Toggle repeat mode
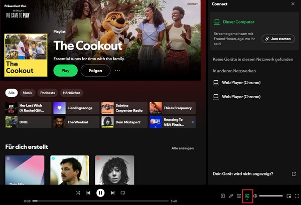Image resolution: width=301 pixels, height=205 pixels. 123,193
